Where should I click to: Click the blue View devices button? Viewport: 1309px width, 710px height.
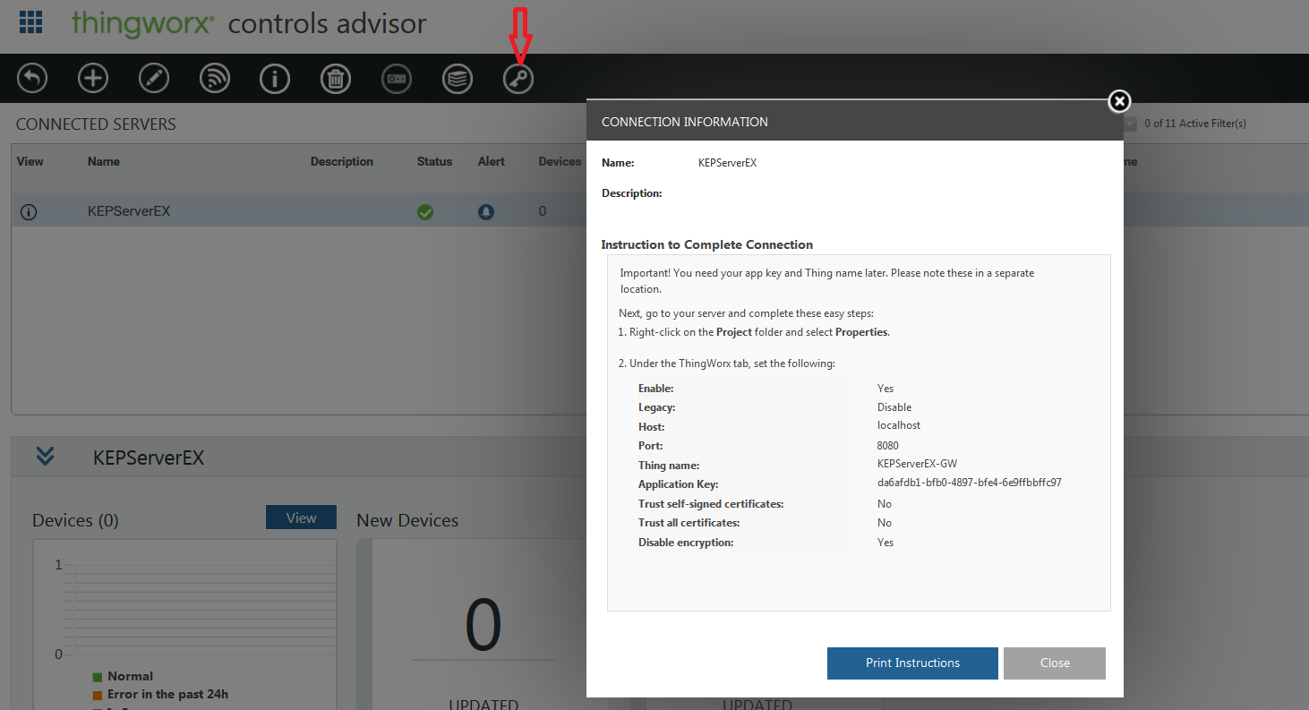301,518
